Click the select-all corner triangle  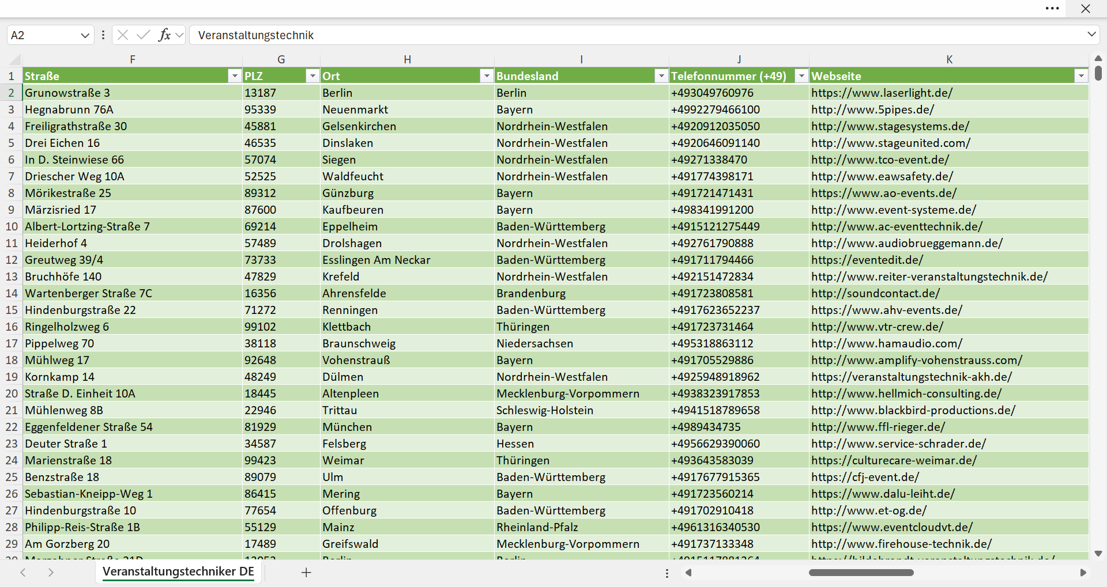coord(16,59)
